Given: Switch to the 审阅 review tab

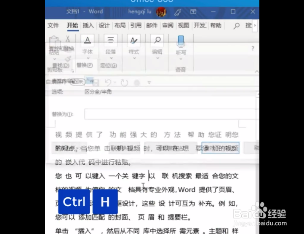Looking at the screenshot, I should 168,25.
